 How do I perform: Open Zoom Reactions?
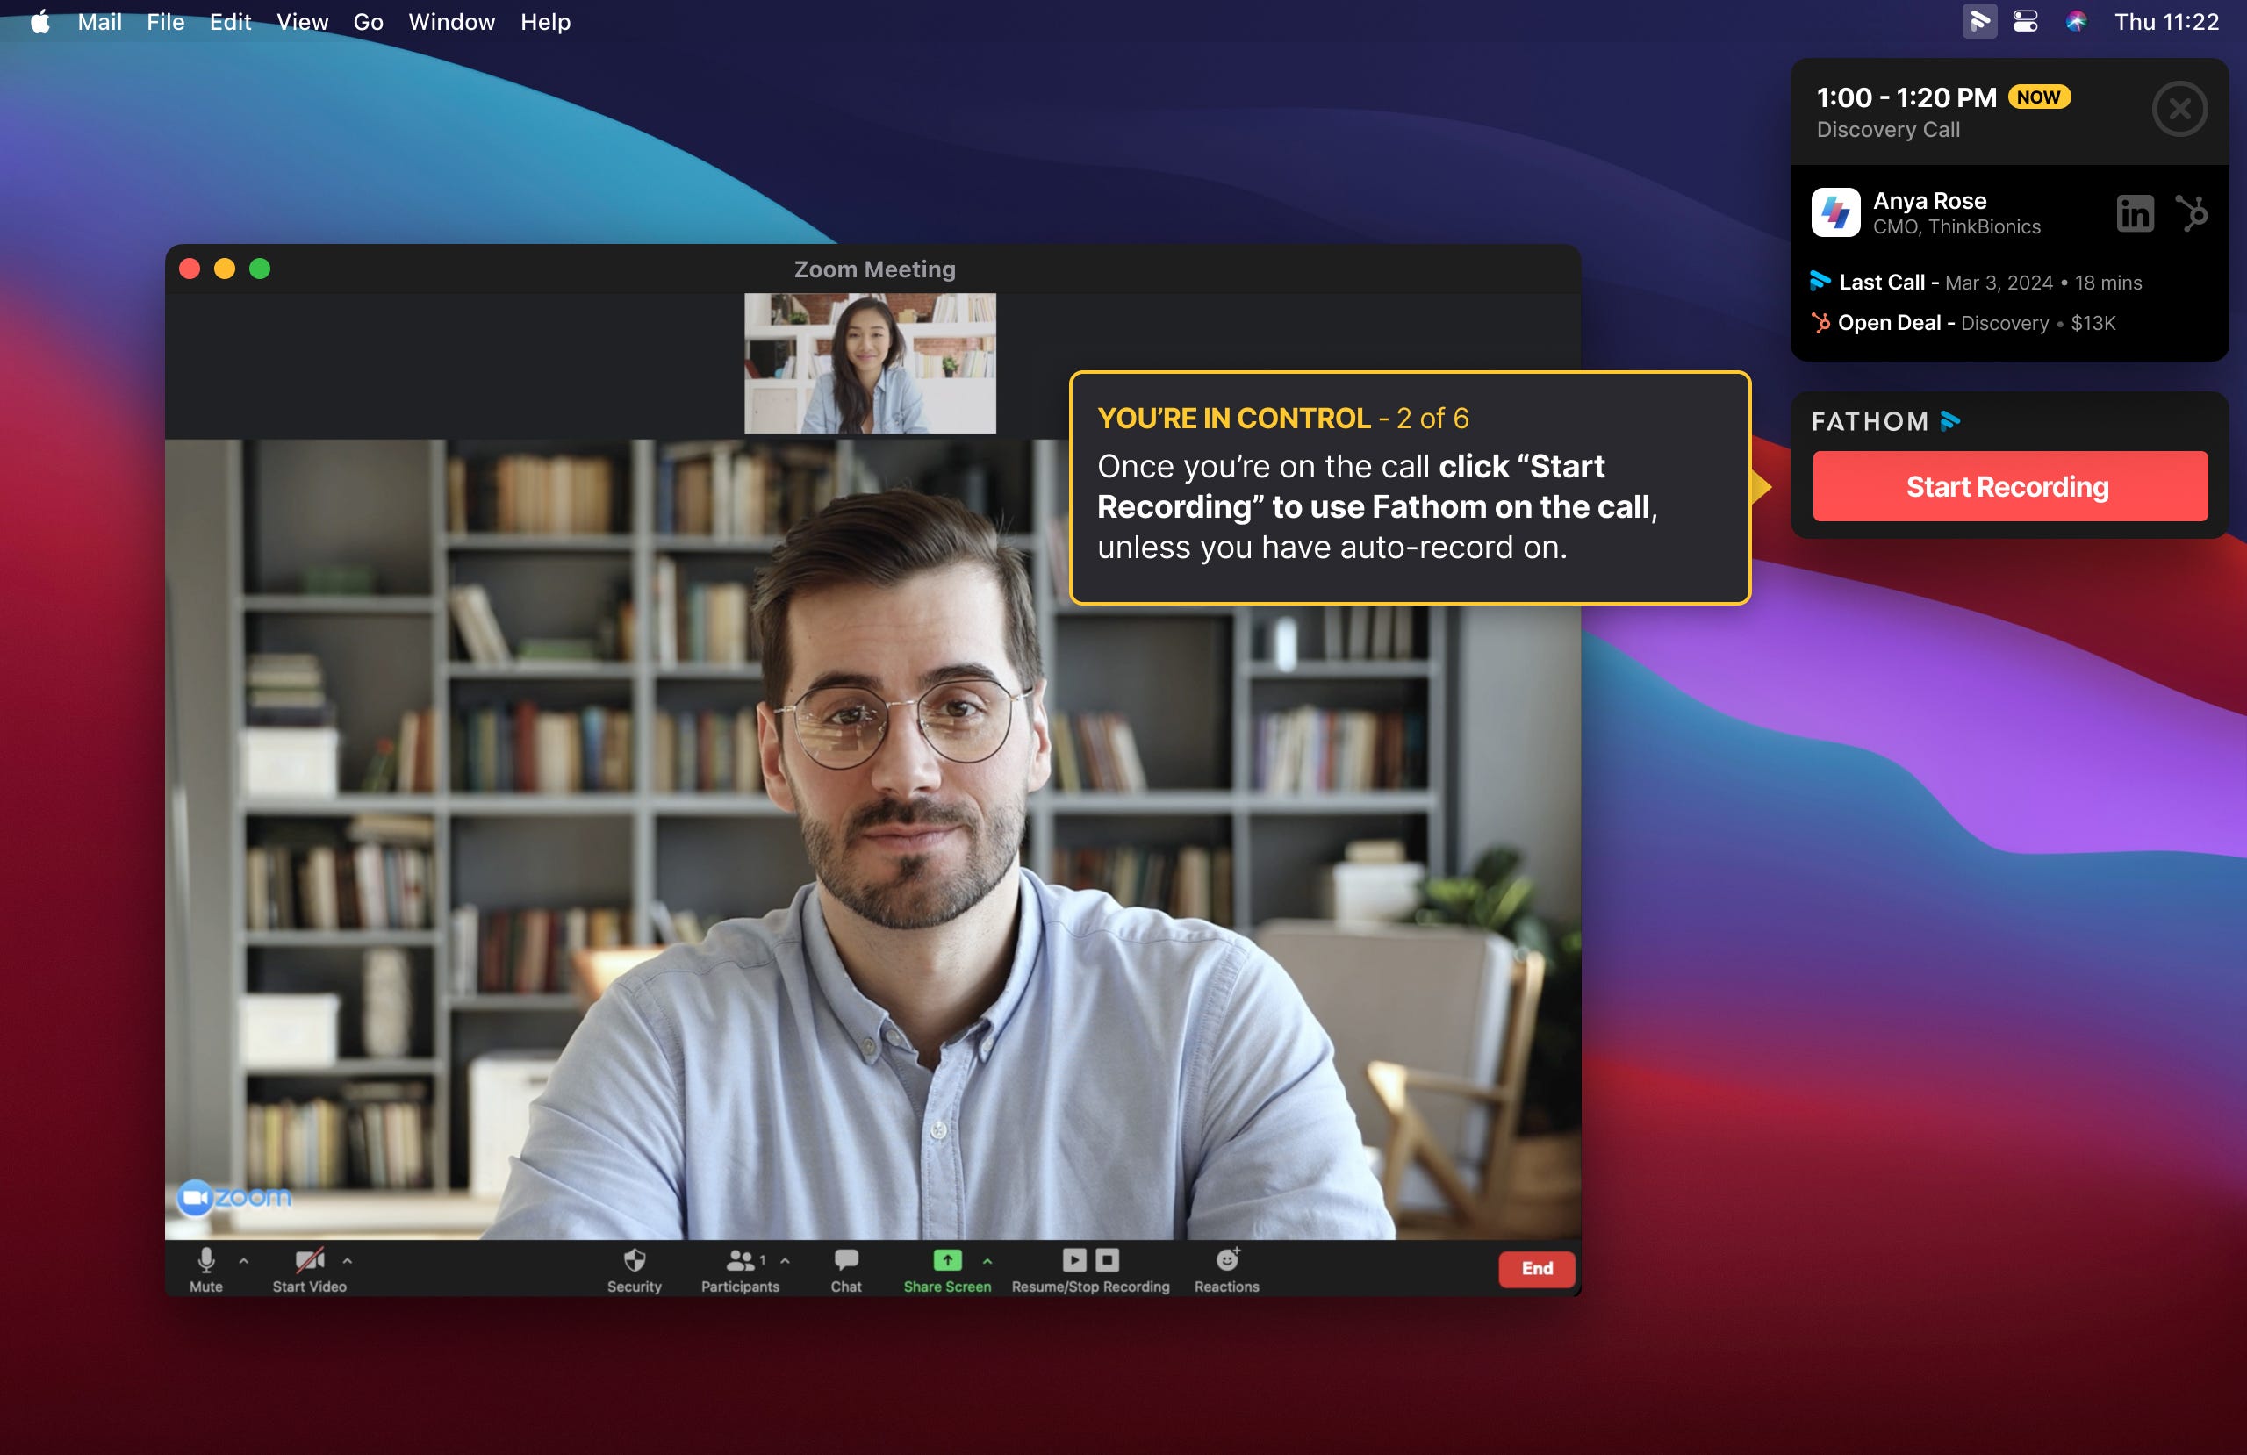[x=1226, y=1269]
